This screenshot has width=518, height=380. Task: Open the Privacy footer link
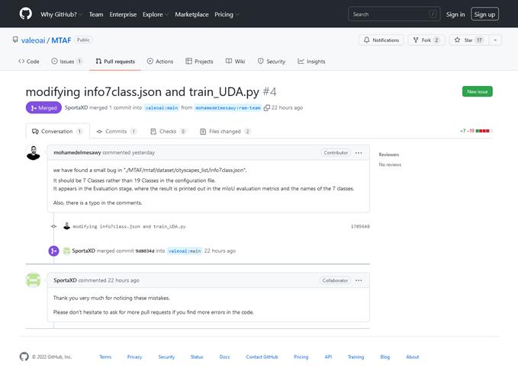[x=134, y=357]
